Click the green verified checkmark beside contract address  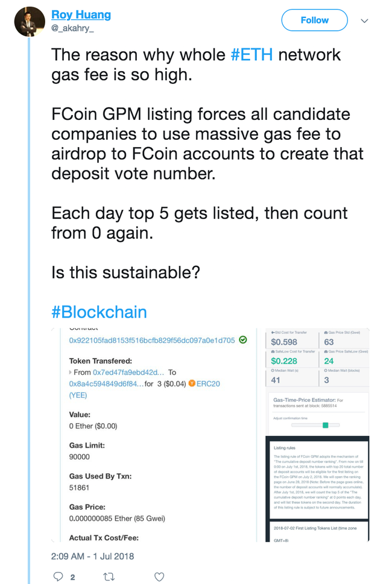[x=242, y=340]
